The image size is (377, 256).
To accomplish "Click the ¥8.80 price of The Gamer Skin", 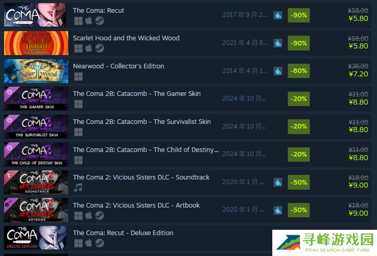I will (358, 102).
